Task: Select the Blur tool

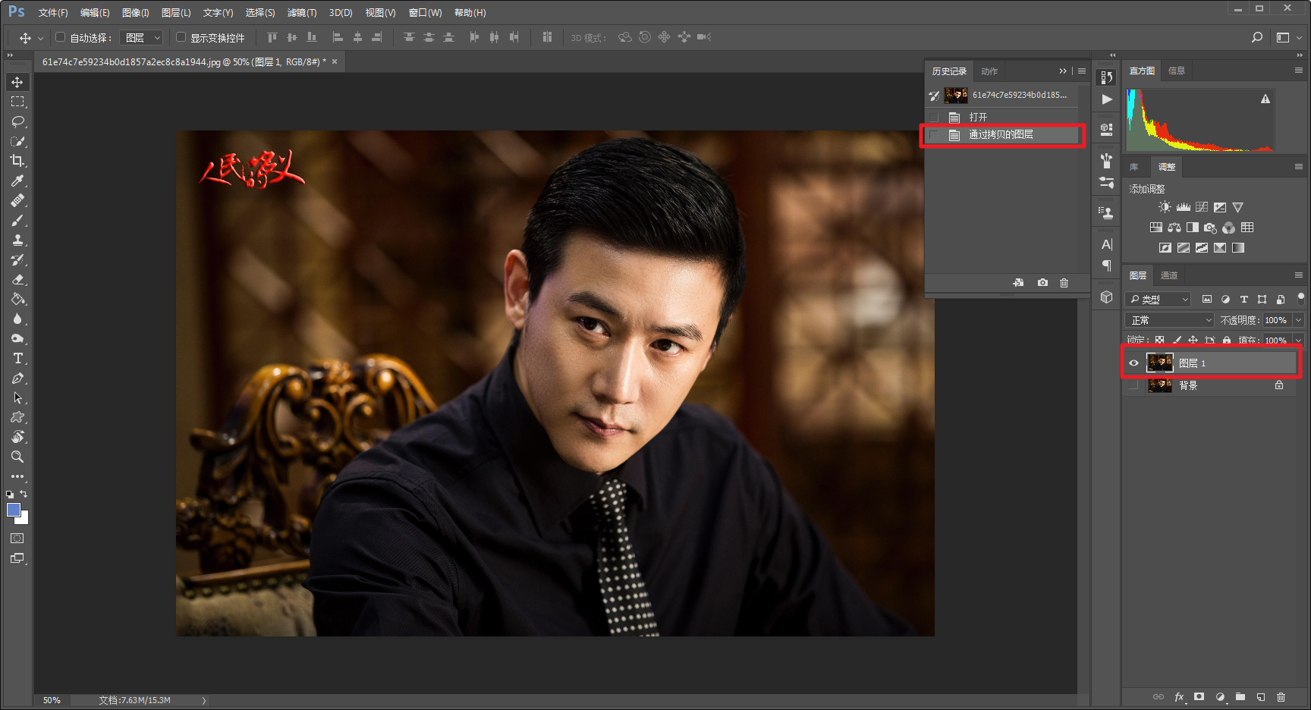Action: click(x=17, y=319)
